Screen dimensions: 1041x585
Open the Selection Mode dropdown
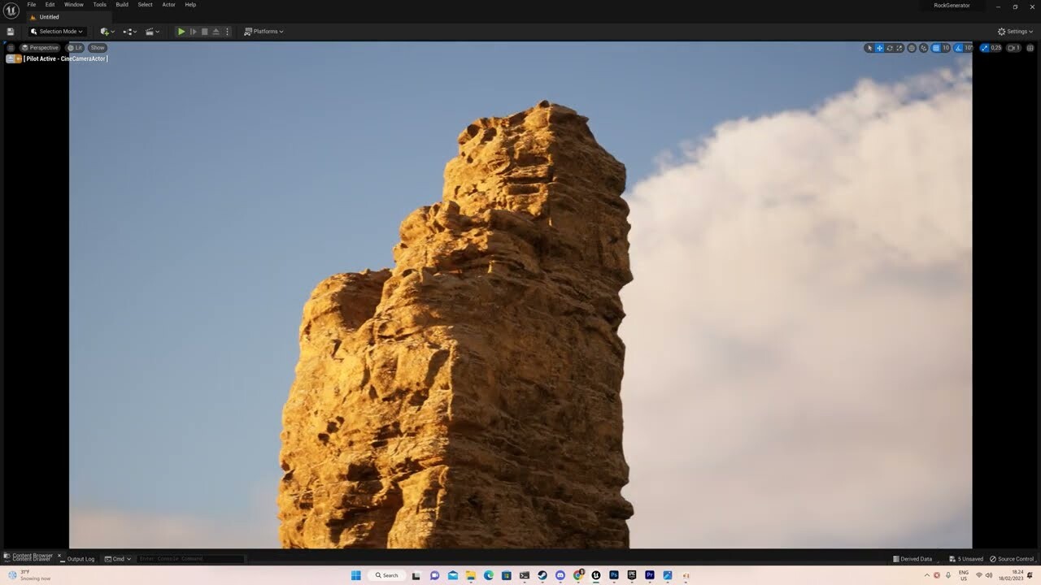pyautogui.click(x=57, y=31)
